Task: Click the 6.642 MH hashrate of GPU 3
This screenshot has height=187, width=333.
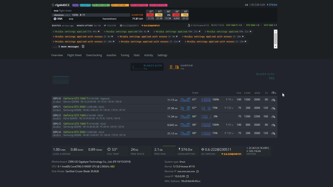Action: [x=172, y=125]
